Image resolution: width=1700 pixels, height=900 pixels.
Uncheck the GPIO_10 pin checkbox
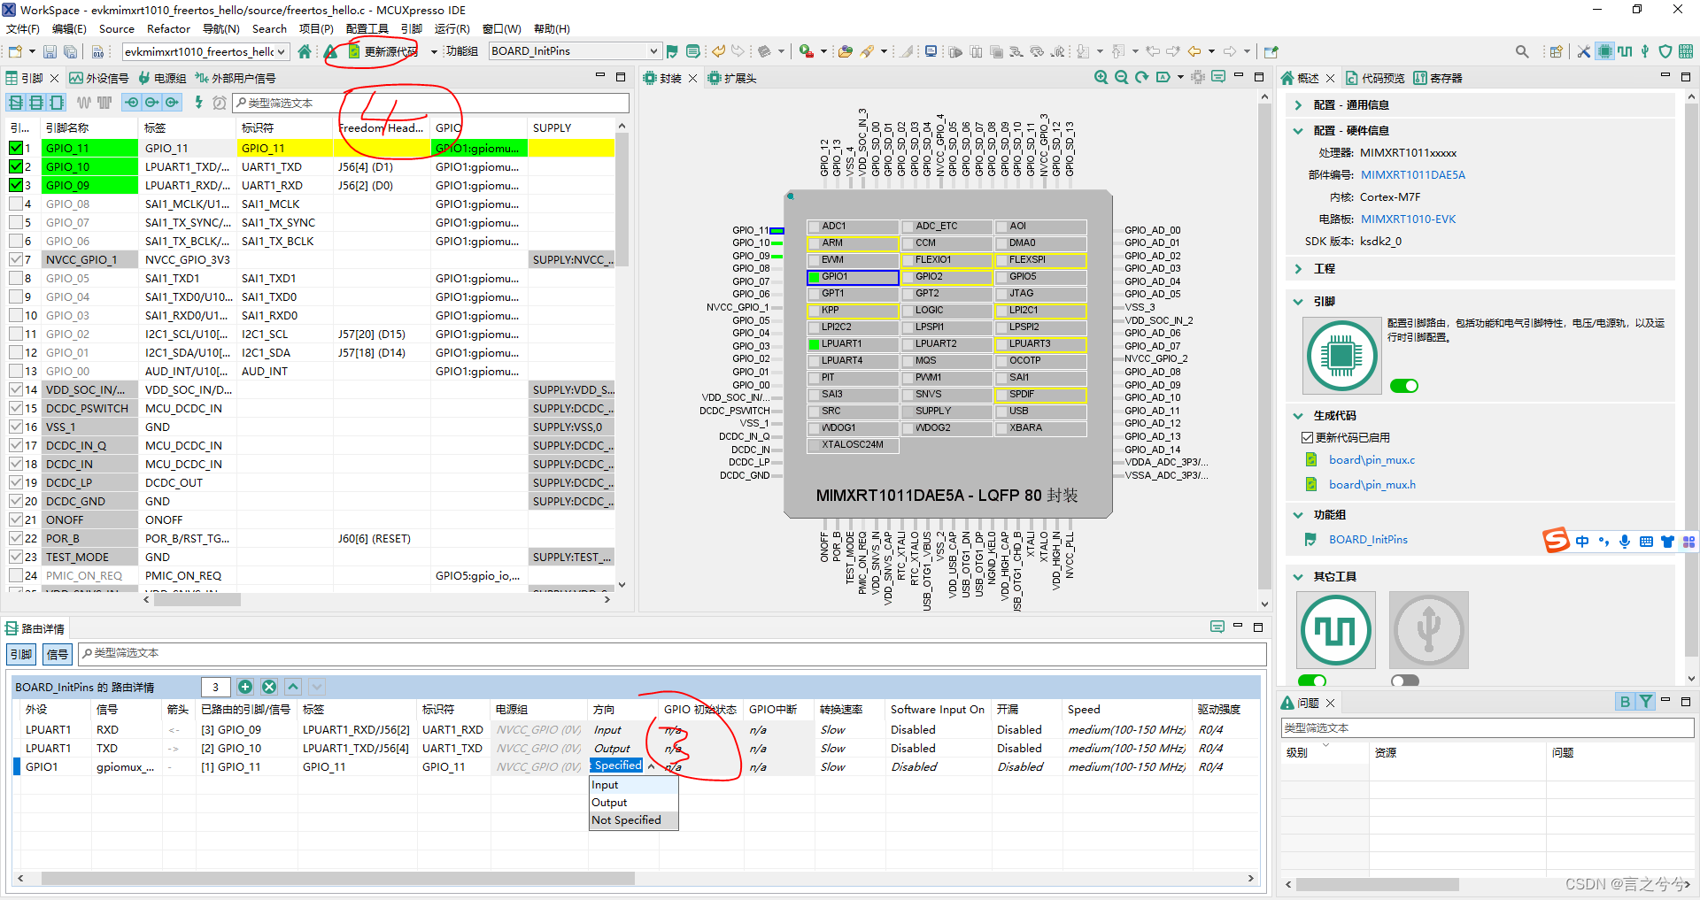click(16, 166)
